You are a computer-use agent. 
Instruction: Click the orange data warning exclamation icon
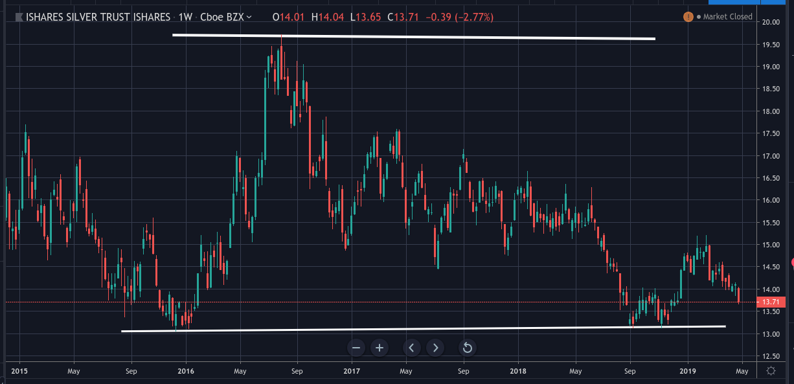pos(688,16)
